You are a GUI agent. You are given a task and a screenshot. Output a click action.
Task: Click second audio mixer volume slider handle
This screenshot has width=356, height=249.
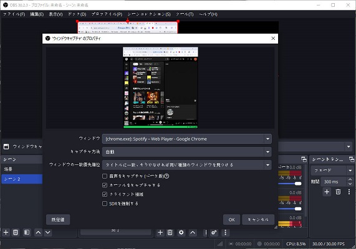(x=298, y=209)
